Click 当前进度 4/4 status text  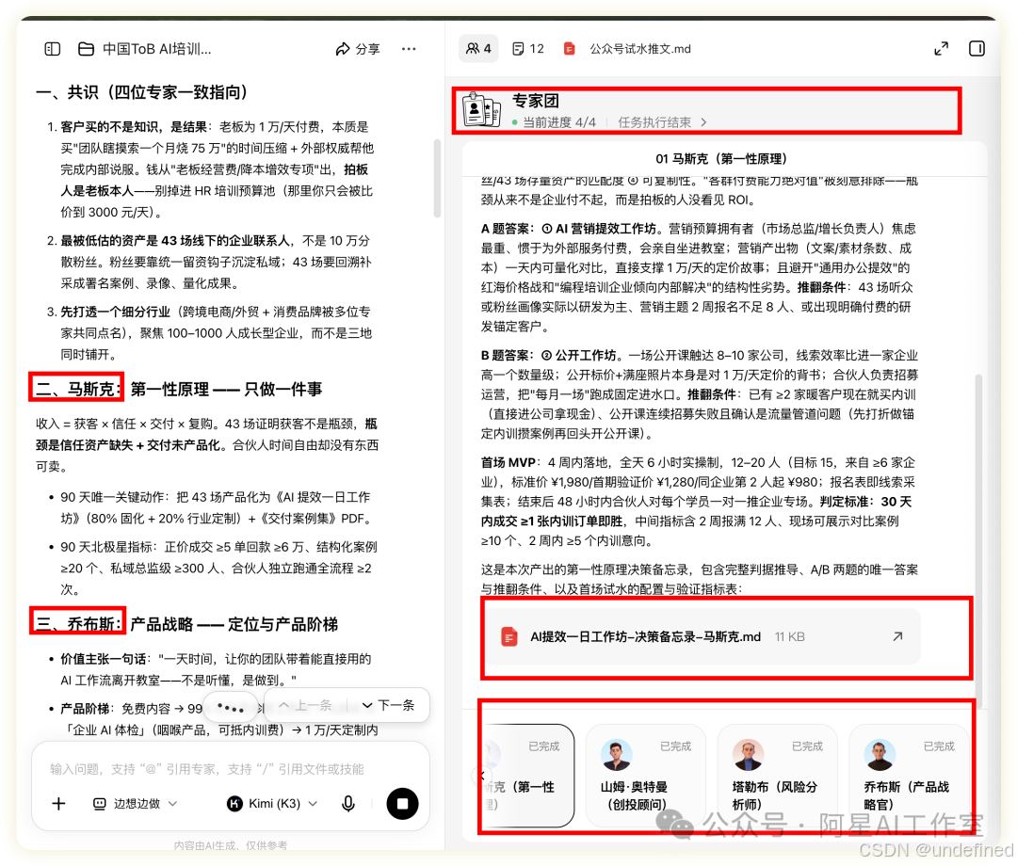click(559, 122)
